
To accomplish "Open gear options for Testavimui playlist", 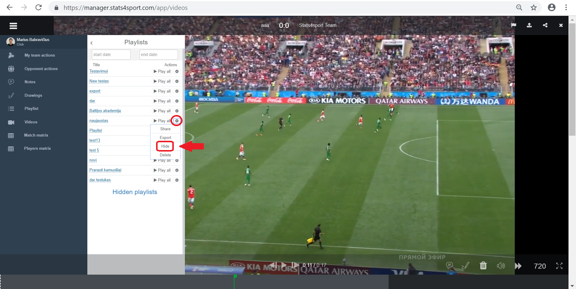I will (x=177, y=71).
